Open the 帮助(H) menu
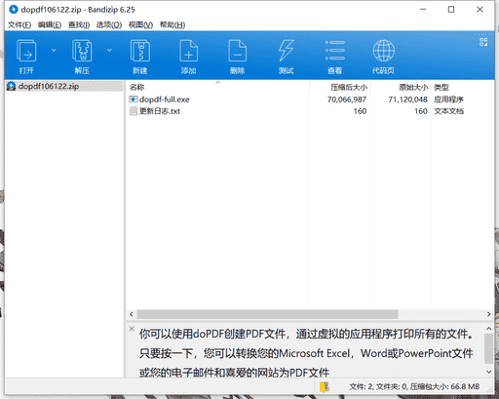This screenshot has height=399, width=499. click(173, 25)
